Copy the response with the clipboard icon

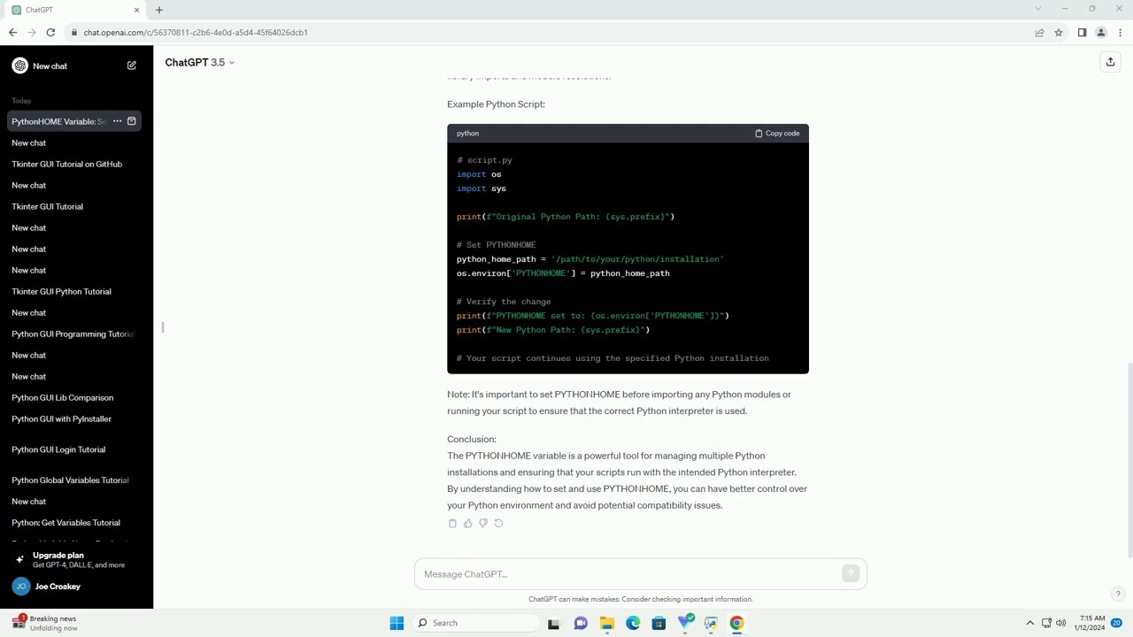click(452, 523)
